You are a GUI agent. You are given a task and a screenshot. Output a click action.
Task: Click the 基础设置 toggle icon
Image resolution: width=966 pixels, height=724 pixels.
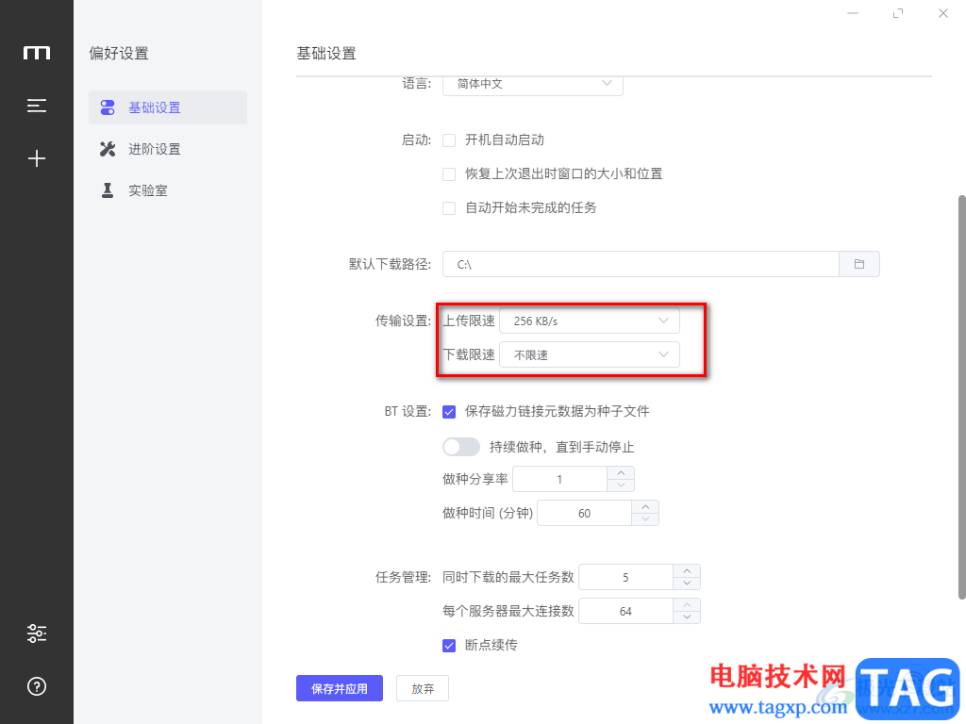pyautogui.click(x=108, y=107)
